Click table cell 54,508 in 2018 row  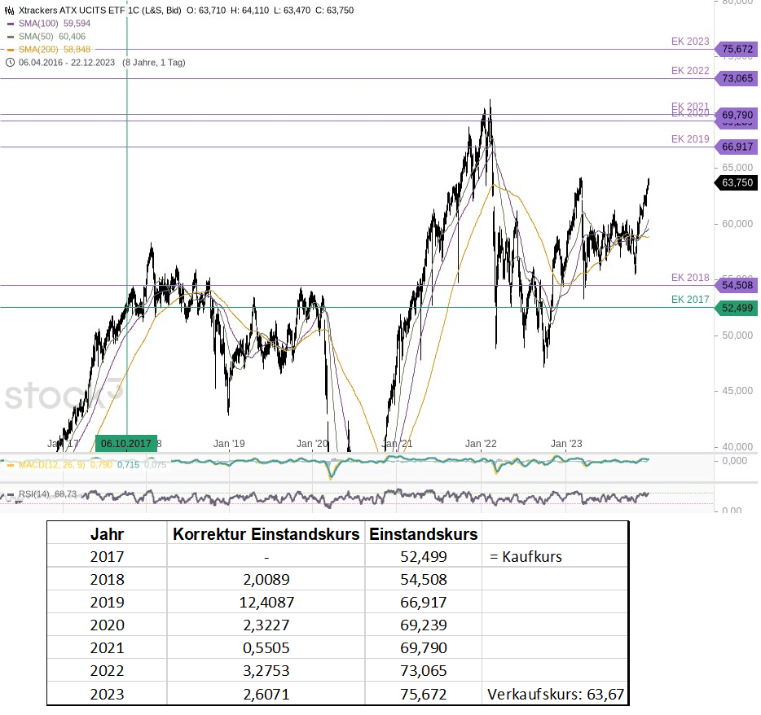click(424, 579)
